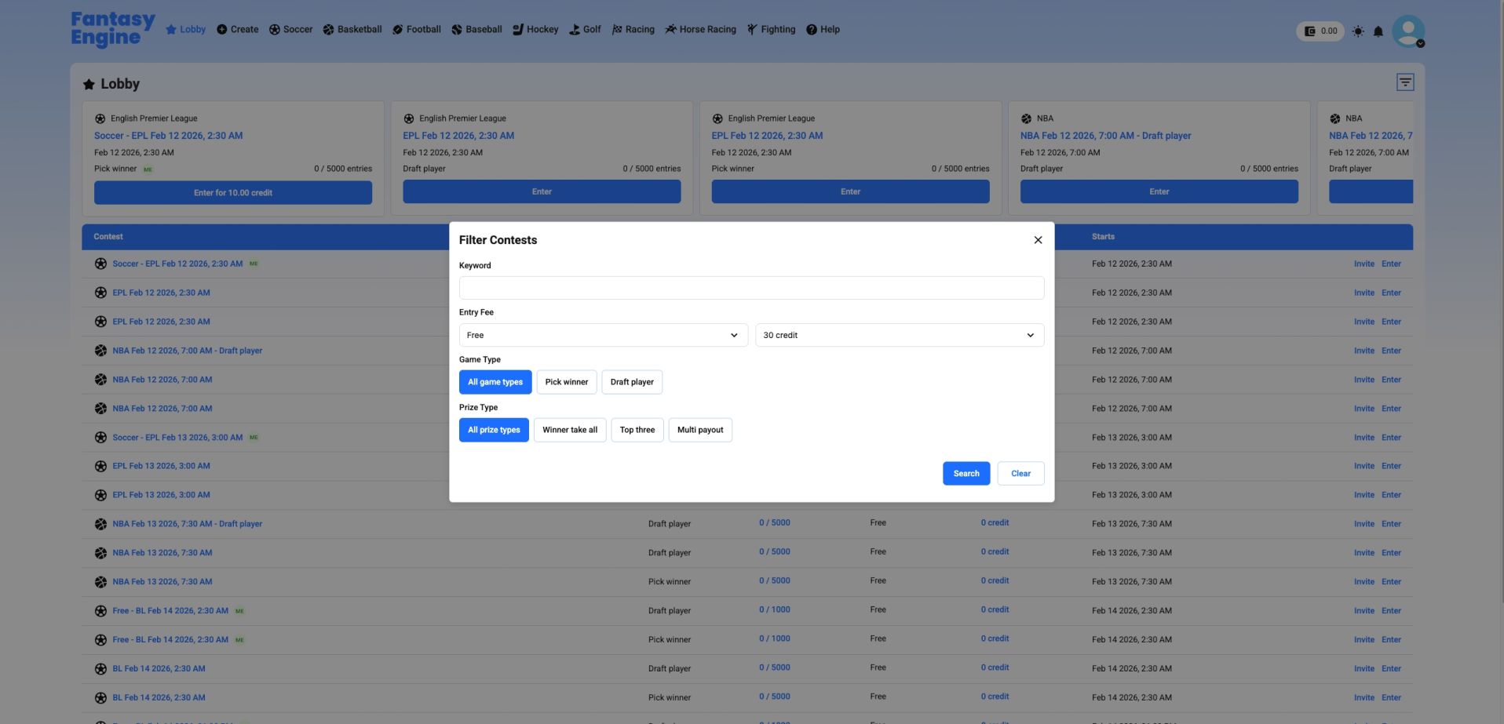Select 'Winner take all' prize type

coord(570,430)
